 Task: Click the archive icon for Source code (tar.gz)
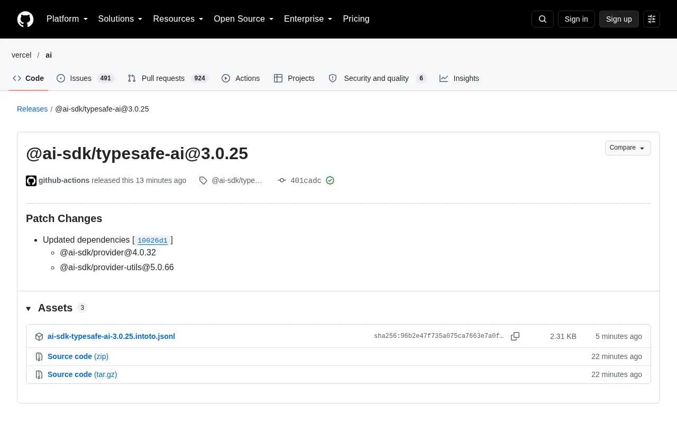tap(39, 375)
